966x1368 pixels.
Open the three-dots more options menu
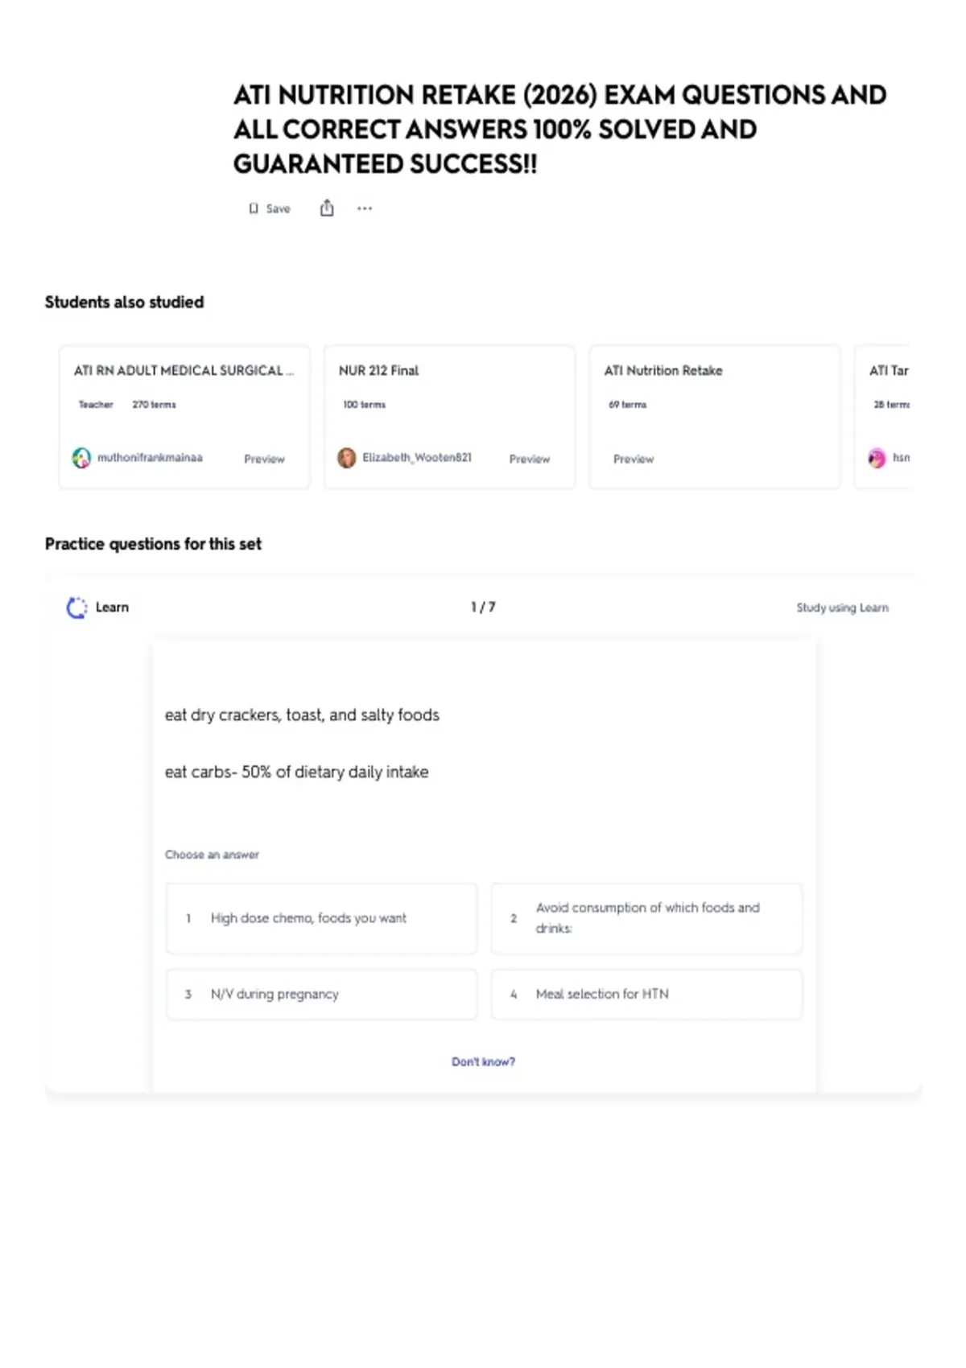pyautogui.click(x=365, y=208)
